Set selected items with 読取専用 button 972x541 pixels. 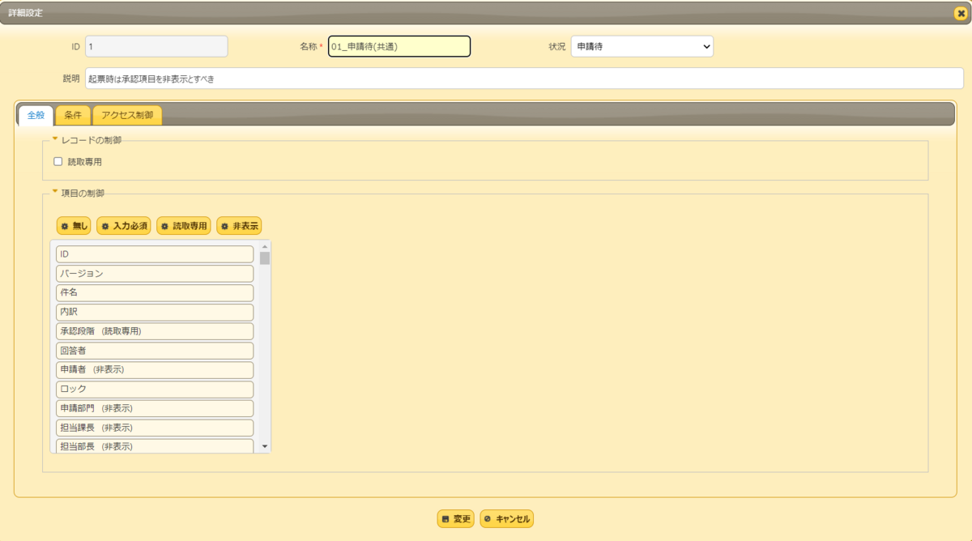(183, 226)
